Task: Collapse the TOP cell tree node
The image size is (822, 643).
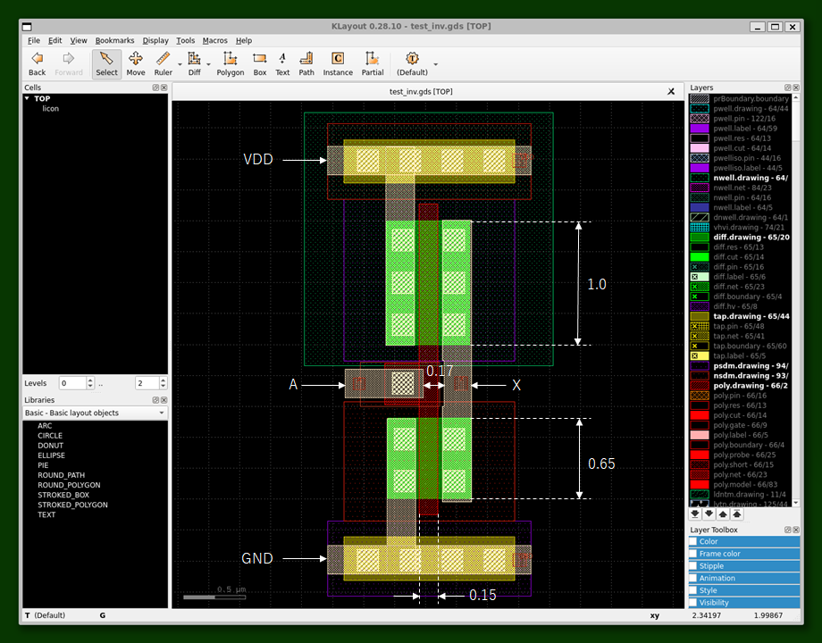Action: coord(27,98)
